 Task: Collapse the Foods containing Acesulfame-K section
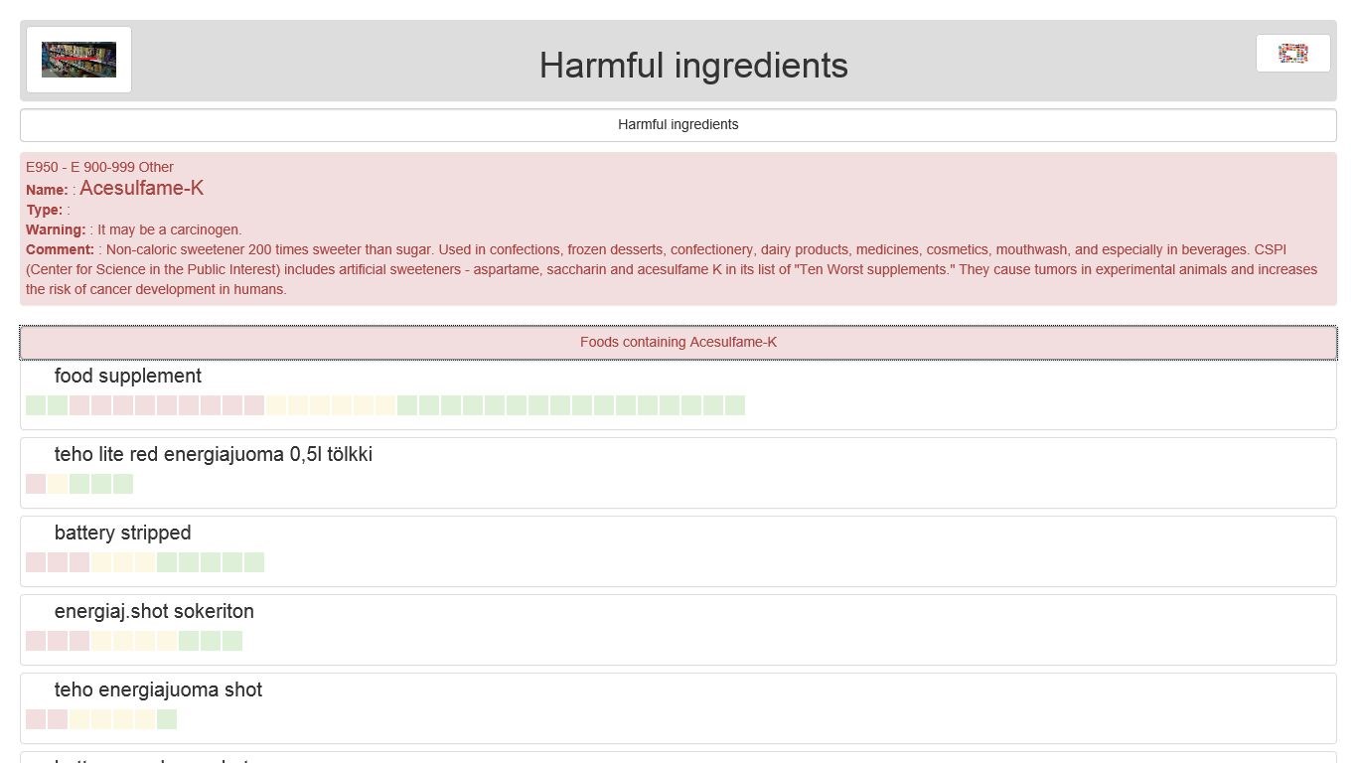point(678,342)
